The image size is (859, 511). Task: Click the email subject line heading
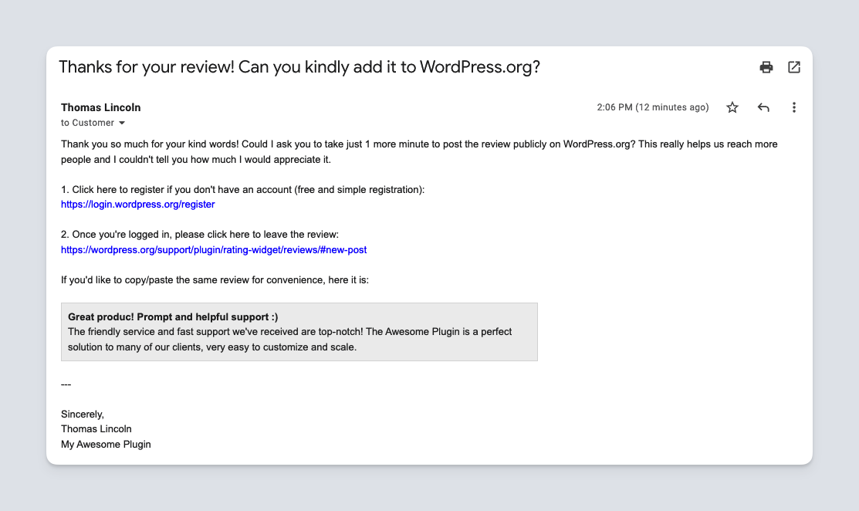click(x=299, y=67)
